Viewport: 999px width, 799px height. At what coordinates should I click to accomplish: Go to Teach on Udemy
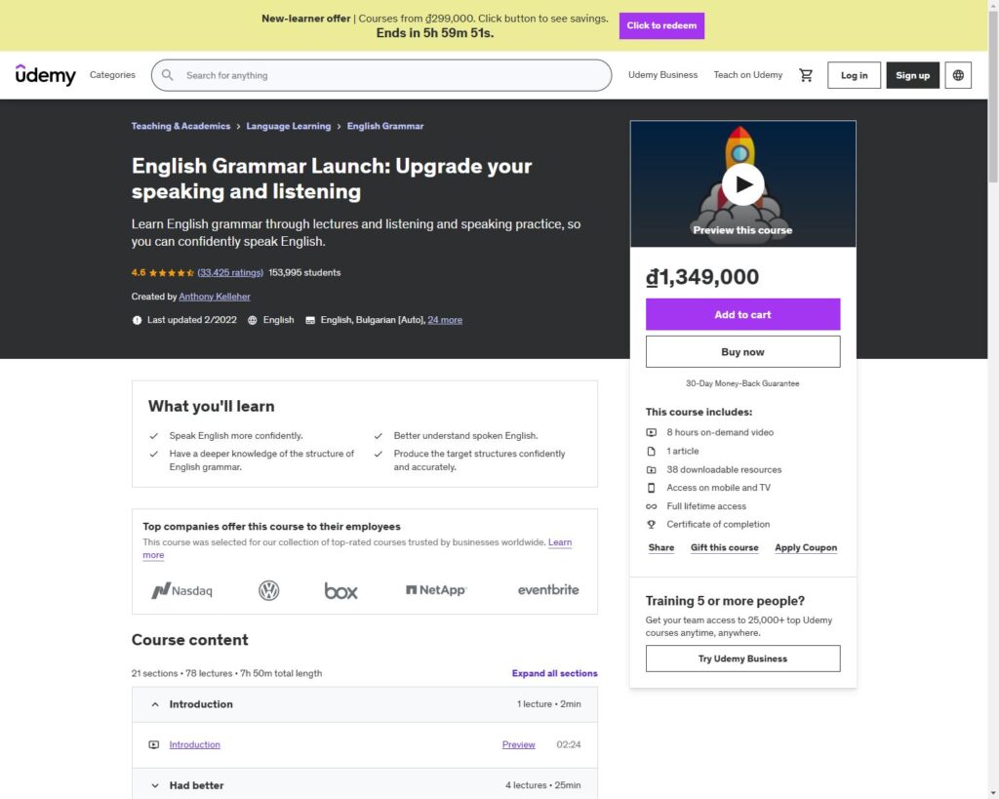(x=747, y=75)
